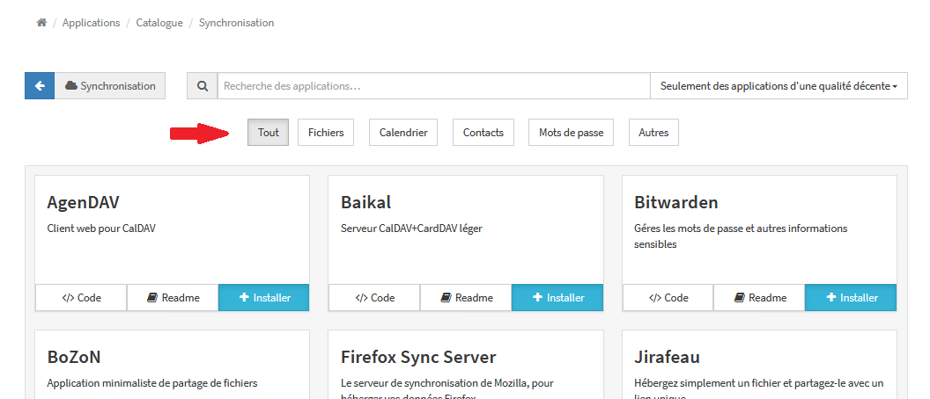Click the magnifying glass search icon
This screenshot has height=399, width=930.
(x=203, y=86)
